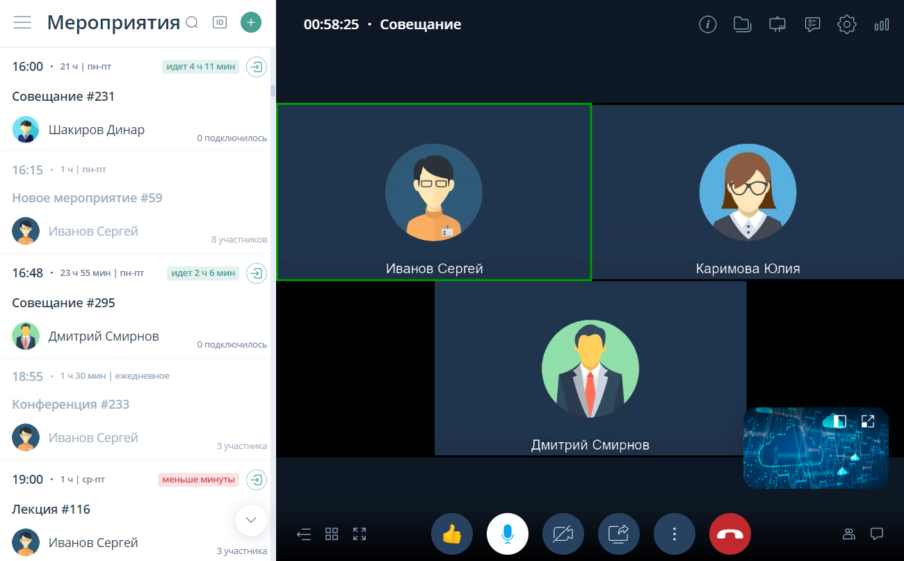
Task: Mute the microphone
Action: point(508,534)
